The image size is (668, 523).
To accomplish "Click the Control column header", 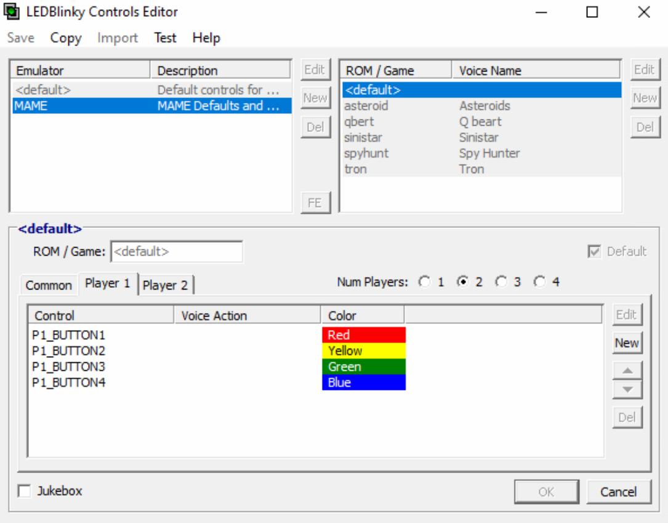I will click(102, 315).
